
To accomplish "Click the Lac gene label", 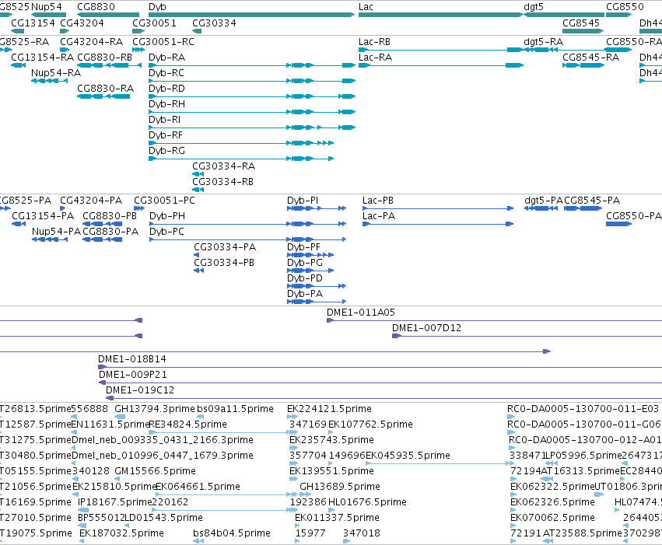I will [x=366, y=7].
